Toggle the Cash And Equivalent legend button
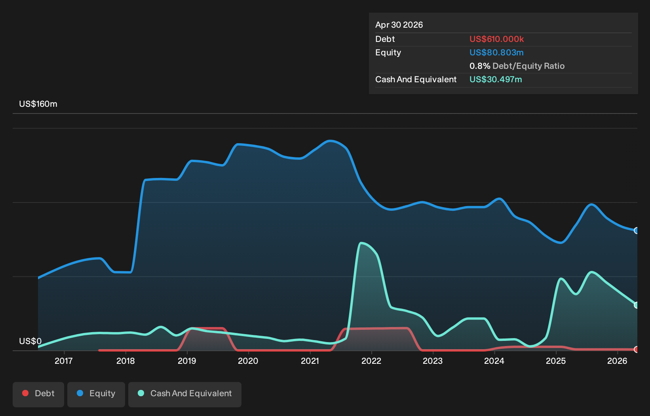This screenshot has height=416, width=650. [185, 394]
